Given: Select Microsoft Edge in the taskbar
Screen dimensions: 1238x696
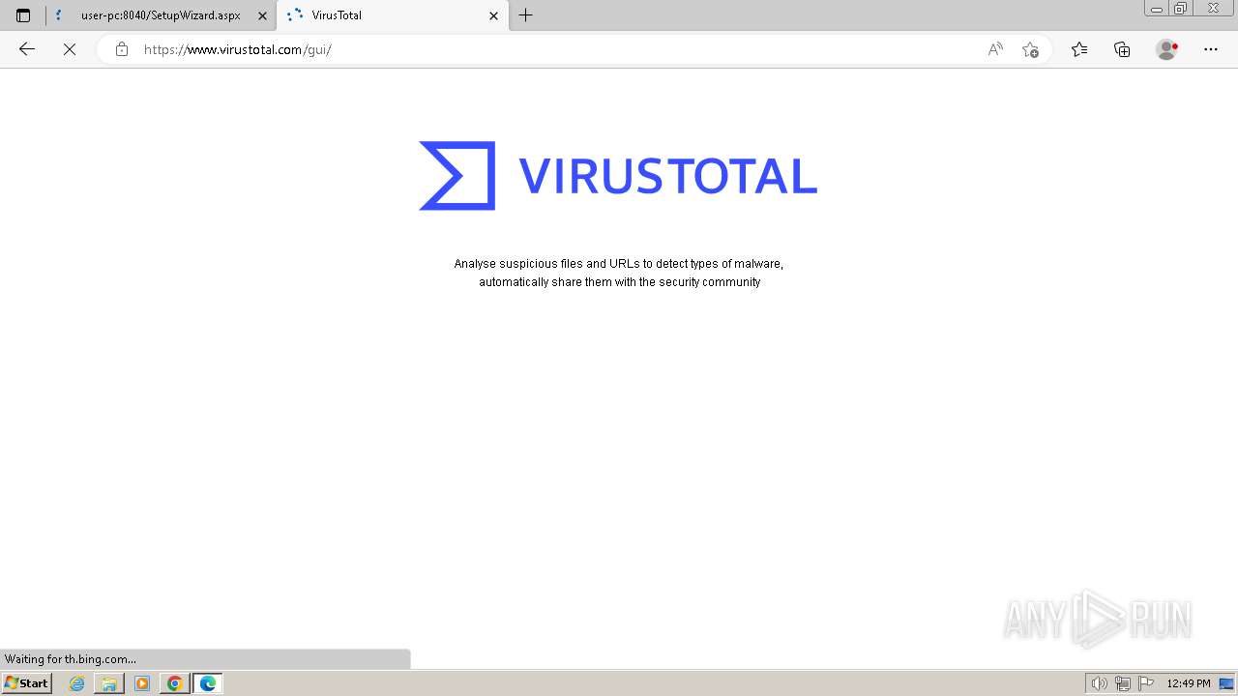Looking at the screenshot, I should (x=208, y=683).
